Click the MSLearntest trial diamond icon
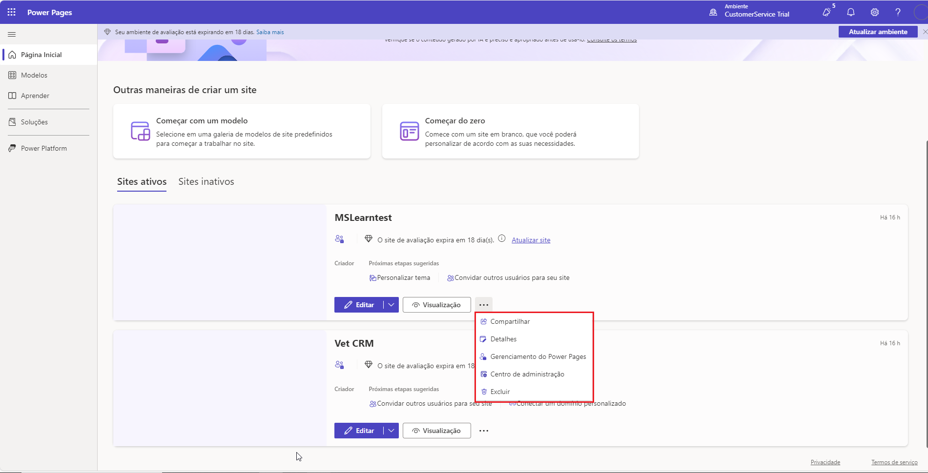Viewport: 928px width, 473px height. pyautogui.click(x=369, y=239)
